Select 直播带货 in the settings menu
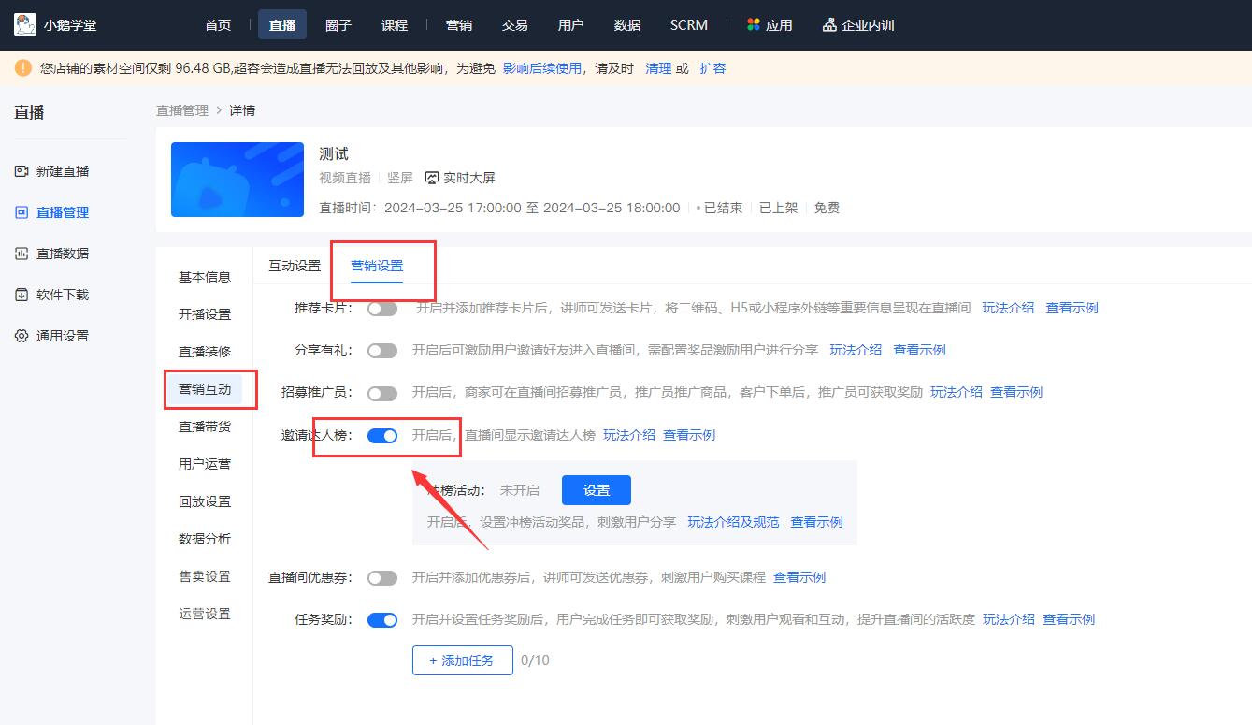 click(205, 426)
